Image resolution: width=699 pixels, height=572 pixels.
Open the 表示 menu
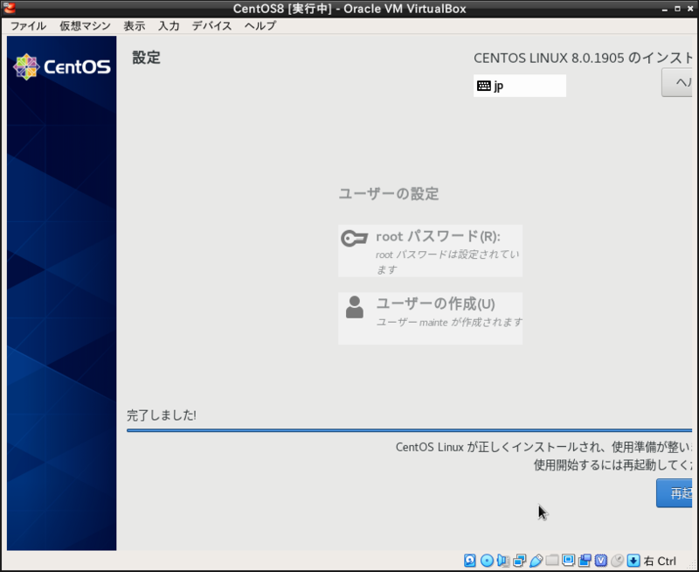click(135, 26)
